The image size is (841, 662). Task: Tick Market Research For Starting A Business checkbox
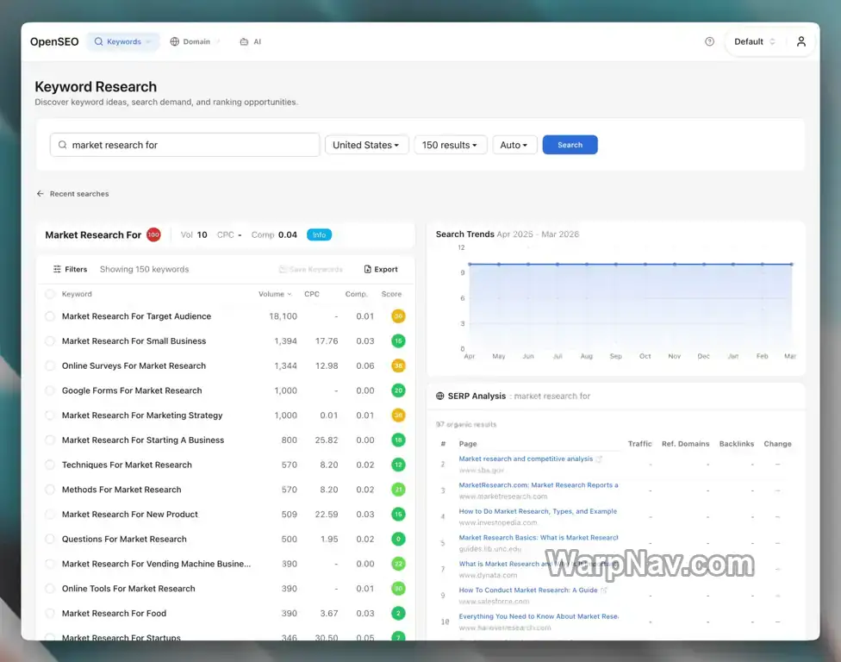(x=50, y=440)
